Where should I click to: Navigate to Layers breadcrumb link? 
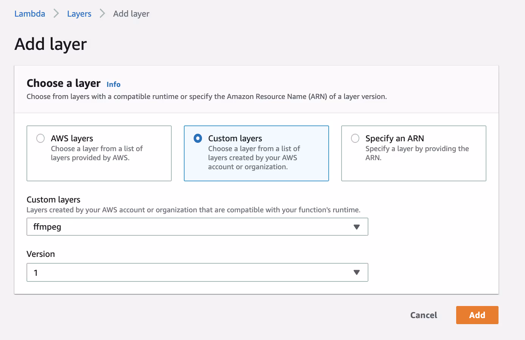click(x=79, y=14)
